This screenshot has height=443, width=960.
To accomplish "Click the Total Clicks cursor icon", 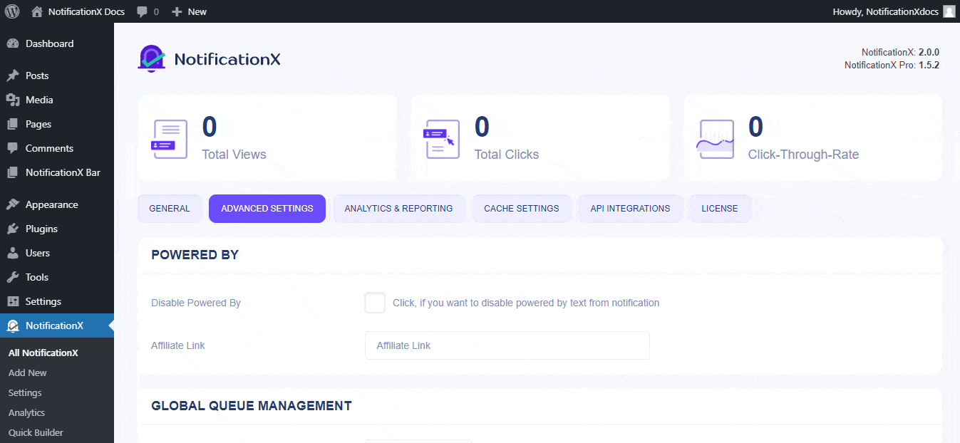I will point(442,138).
